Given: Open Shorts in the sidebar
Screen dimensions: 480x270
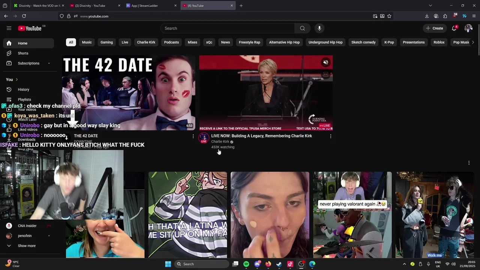Looking at the screenshot, I should [28, 53].
